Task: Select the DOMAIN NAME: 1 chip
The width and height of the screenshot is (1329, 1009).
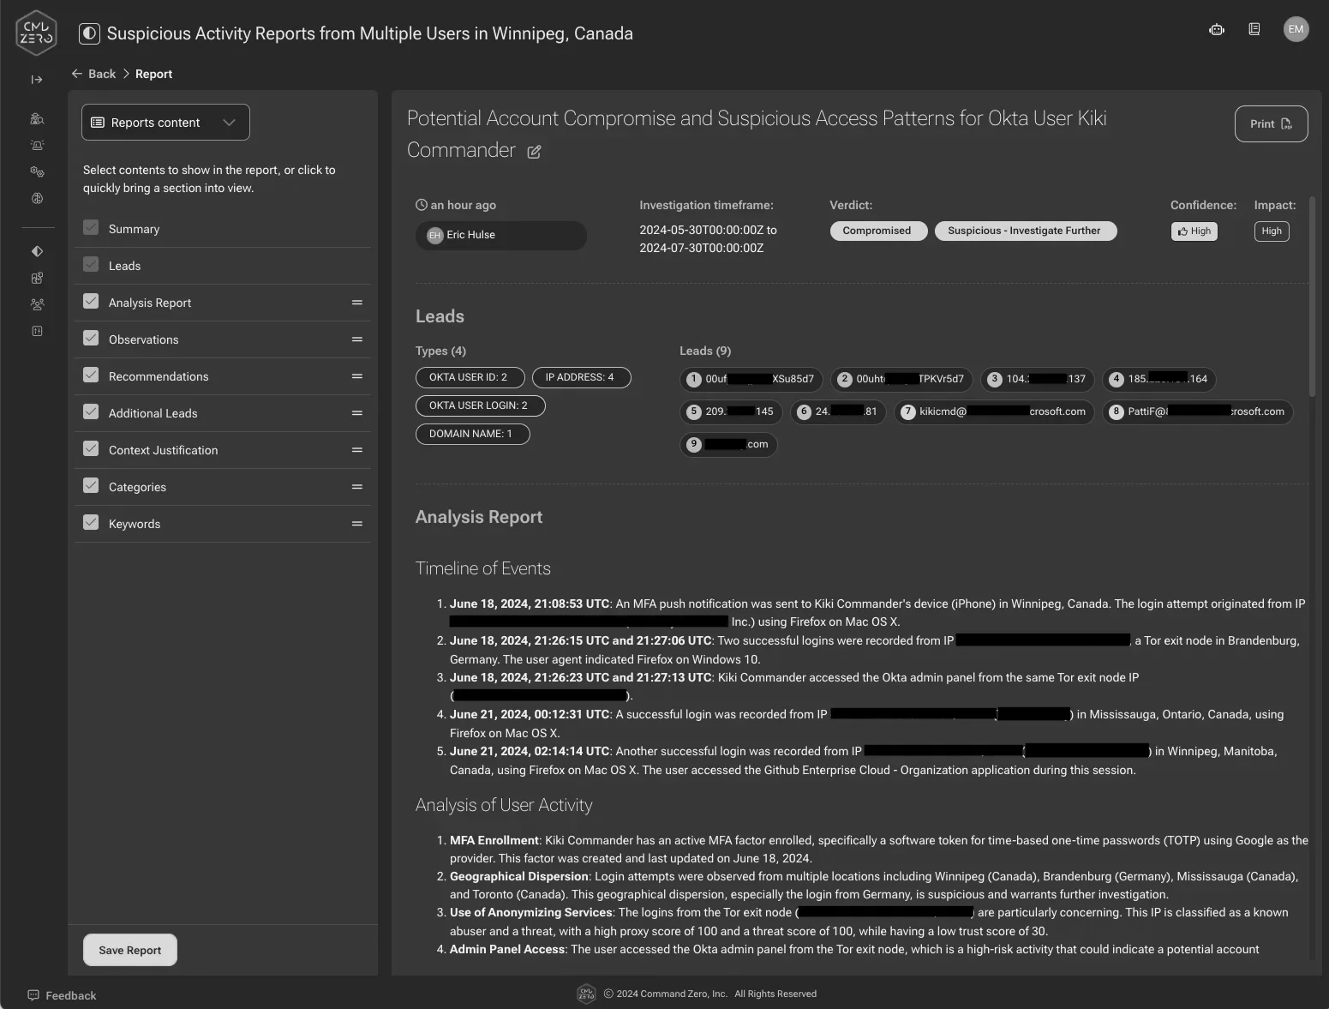Action: [x=472, y=434]
